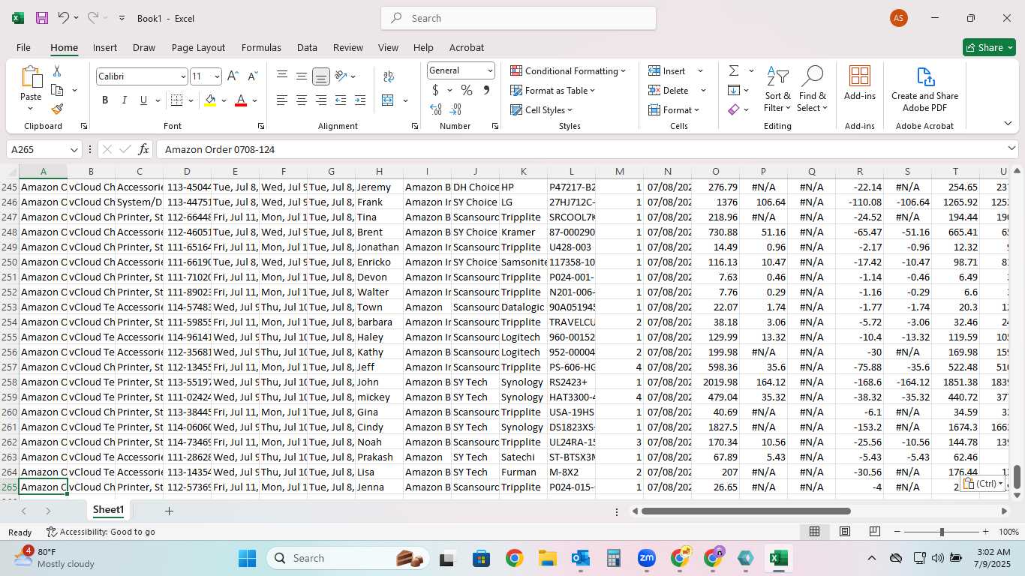Click the ribbon Search box

click(x=519, y=18)
